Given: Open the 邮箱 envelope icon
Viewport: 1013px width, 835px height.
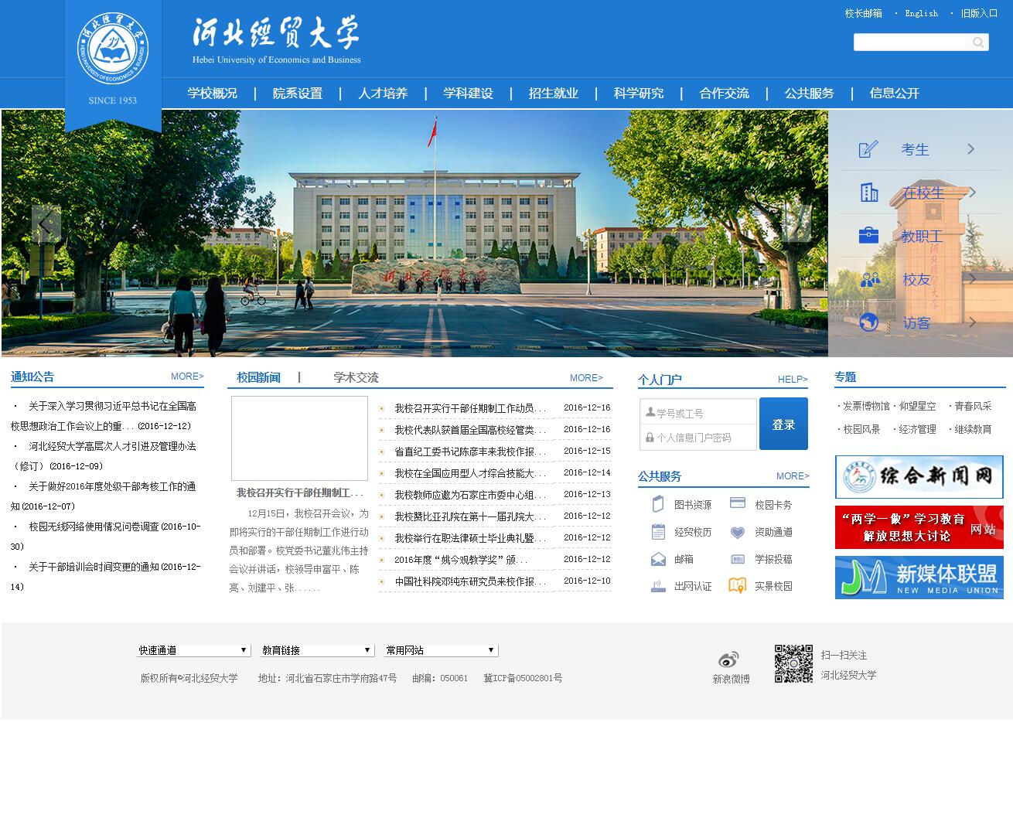Looking at the screenshot, I should pos(658,559).
